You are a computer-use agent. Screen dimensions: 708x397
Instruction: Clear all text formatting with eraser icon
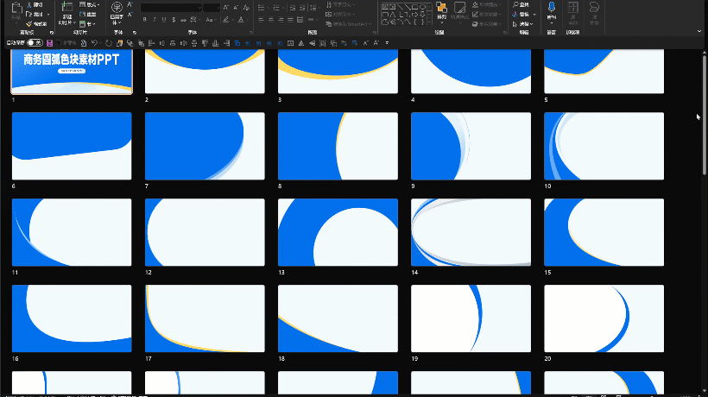click(246, 8)
